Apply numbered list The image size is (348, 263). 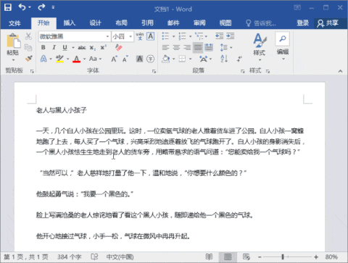tap(182, 36)
